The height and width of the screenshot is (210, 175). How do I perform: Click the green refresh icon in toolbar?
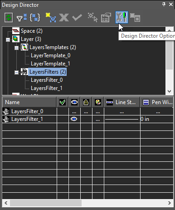click(9, 18)
